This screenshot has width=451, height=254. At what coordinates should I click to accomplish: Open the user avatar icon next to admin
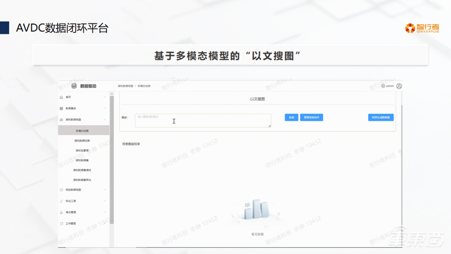[x=399, y=86]
